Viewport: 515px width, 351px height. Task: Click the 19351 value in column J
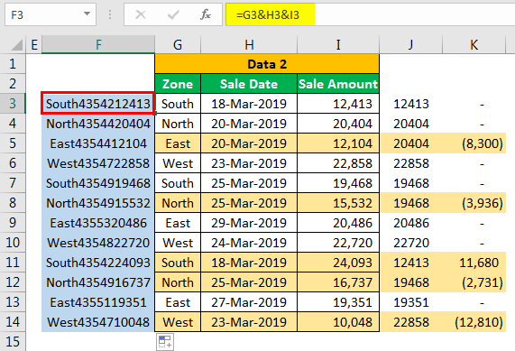click(411, 302)
